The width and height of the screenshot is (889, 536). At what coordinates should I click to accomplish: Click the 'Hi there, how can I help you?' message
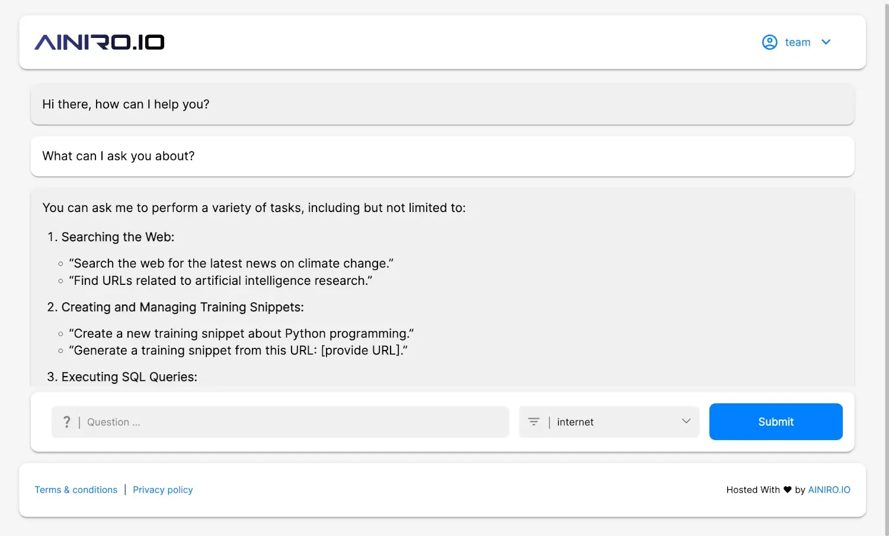coord(126,104)
